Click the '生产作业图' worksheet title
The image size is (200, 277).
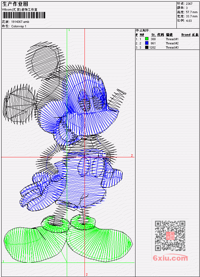[15, 4]
